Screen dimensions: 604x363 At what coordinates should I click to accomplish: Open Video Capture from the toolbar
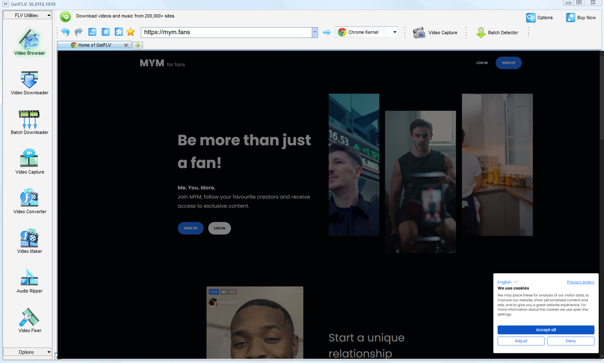435,33
